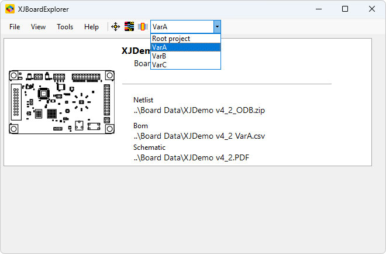Choose VarC in the dropdown list
Viewport: 386px width, 254px height.
(x=185, y=65)
